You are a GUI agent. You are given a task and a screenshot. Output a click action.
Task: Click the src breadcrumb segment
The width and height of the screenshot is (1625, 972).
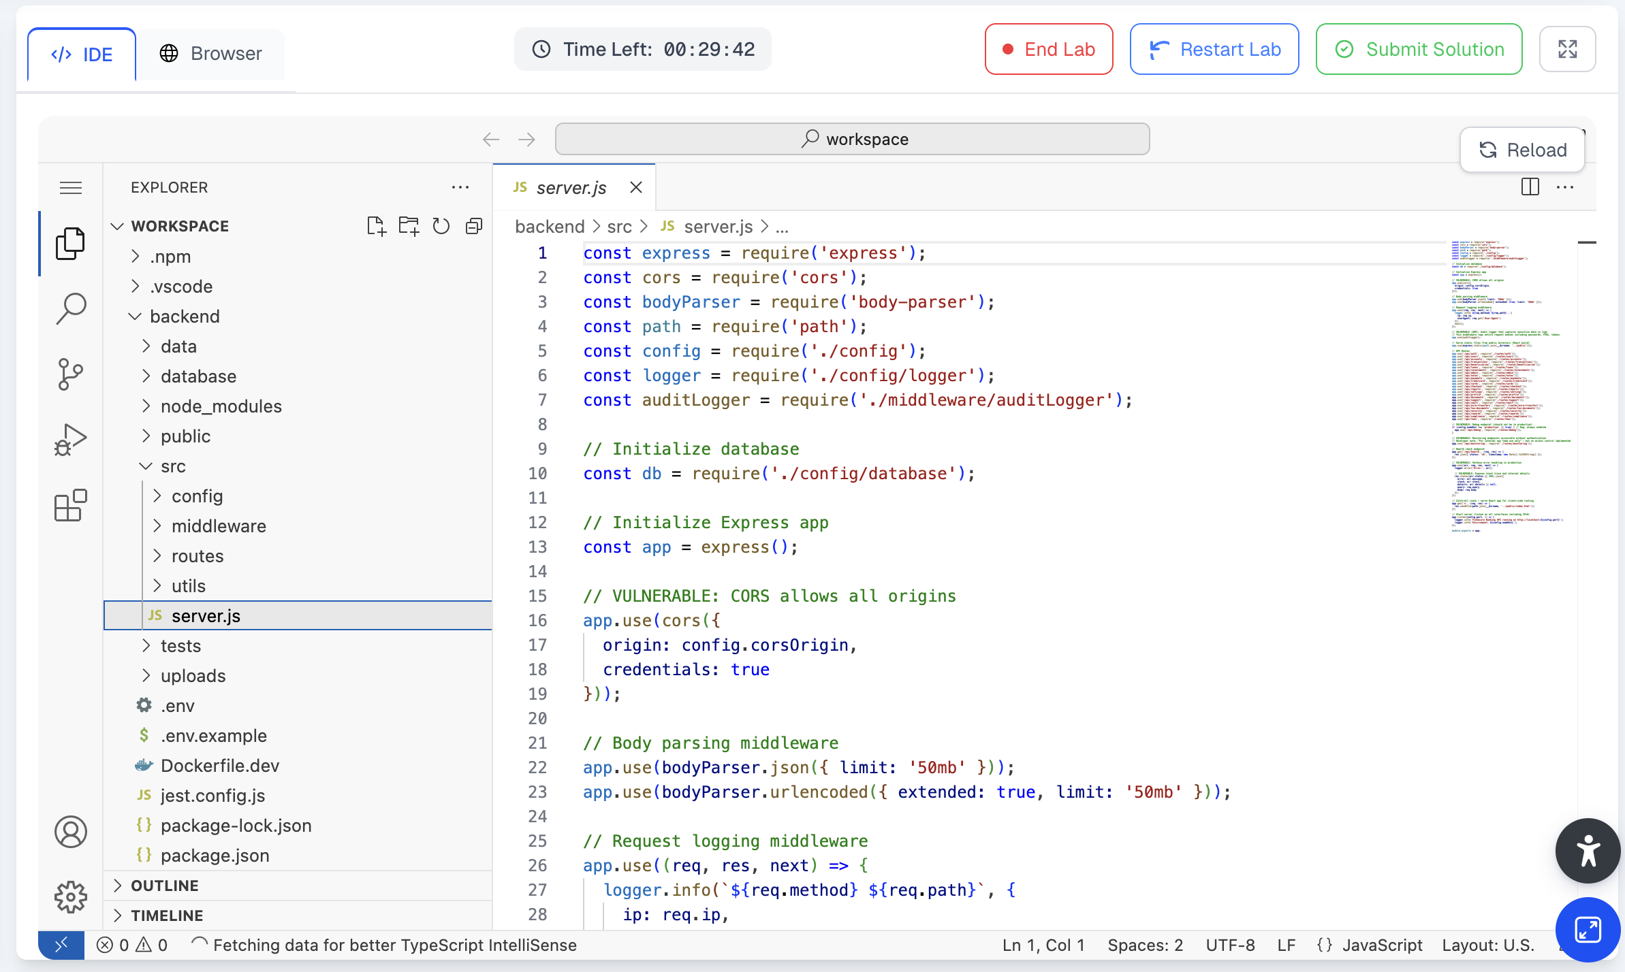pos(620,227)
